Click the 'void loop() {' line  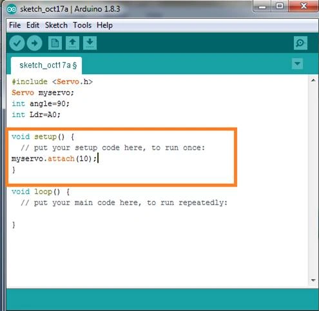[41, 192]
